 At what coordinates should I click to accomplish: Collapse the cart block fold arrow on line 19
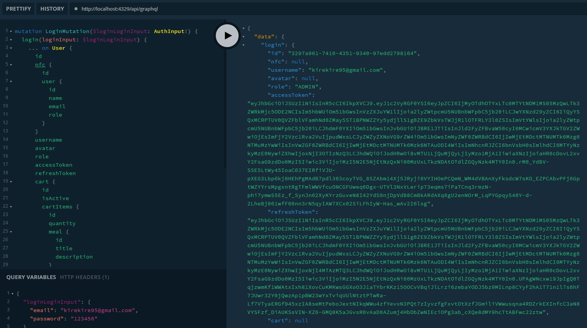tap(11, 182)
